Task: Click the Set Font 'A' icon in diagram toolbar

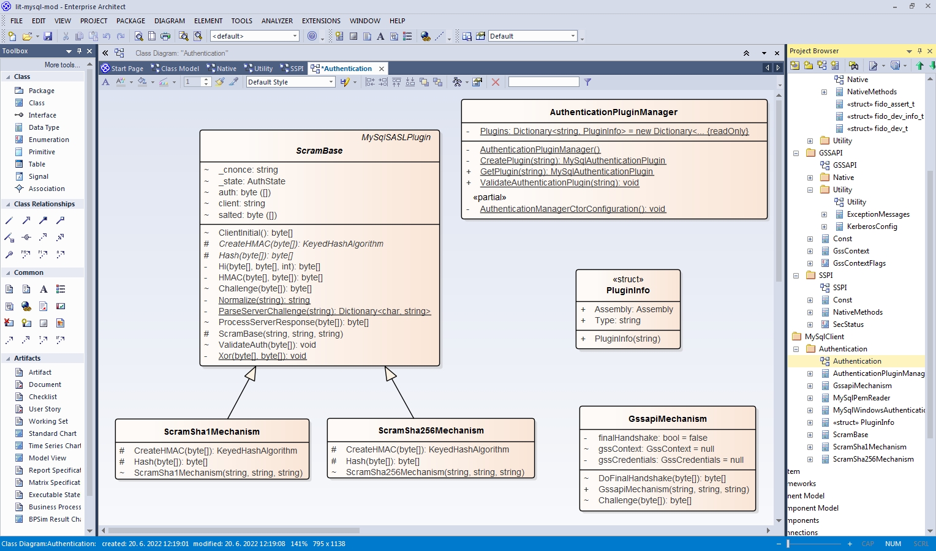Action: click(105, 82)
